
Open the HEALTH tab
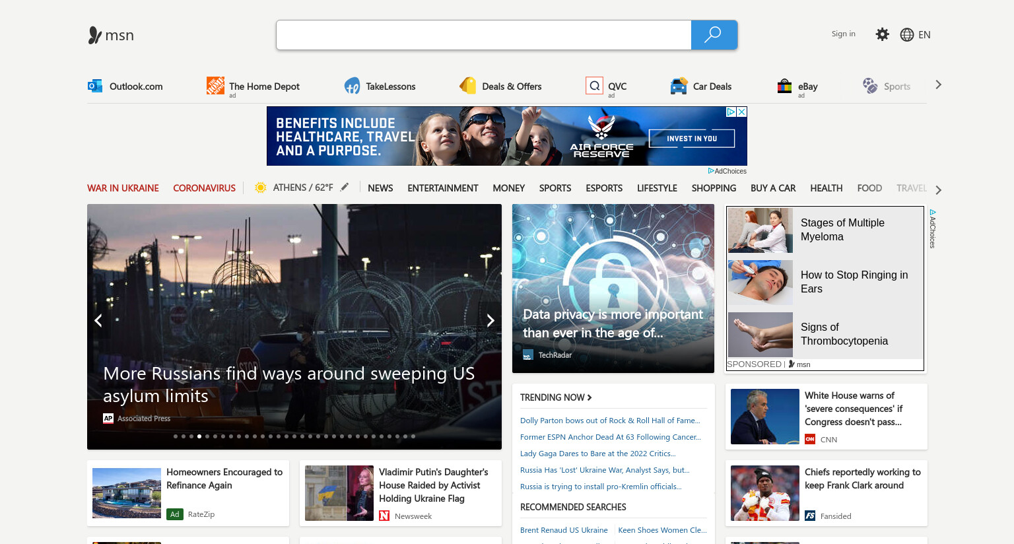tap(827, 188)
